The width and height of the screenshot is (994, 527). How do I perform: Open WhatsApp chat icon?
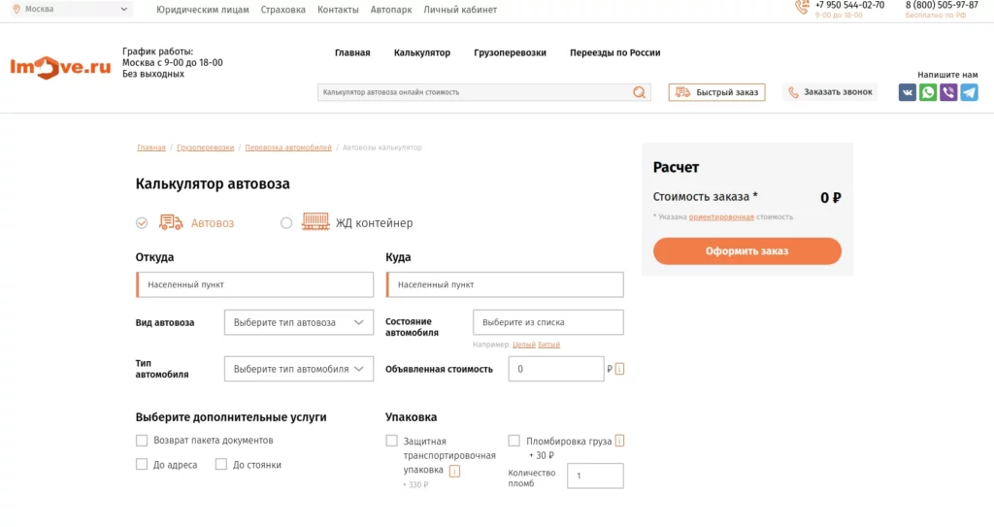(928, 92)
